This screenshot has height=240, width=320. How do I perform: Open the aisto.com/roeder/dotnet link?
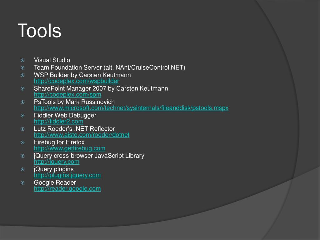click(x=82, y=135)
